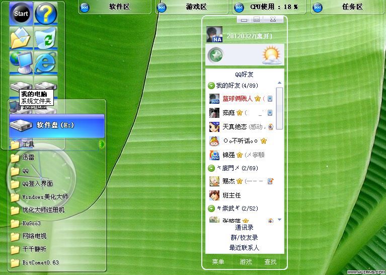The width and height of the screenshot is (386, 275).
Task: Click the blue orb icon beside CPU使用
Action: tap(239, 8)
